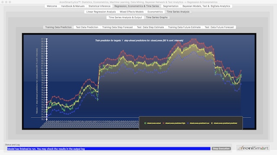The height and width of the screenshot is (155, 277).
Task: Open the Welcome tab
Action: 52,6
